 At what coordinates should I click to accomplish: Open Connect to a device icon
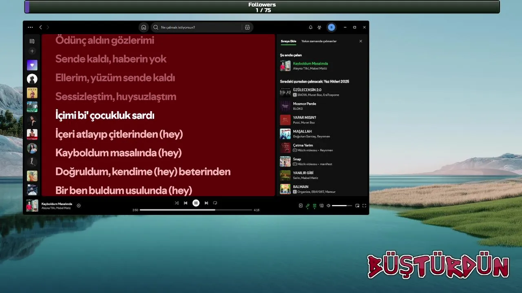tap(321, 206)
